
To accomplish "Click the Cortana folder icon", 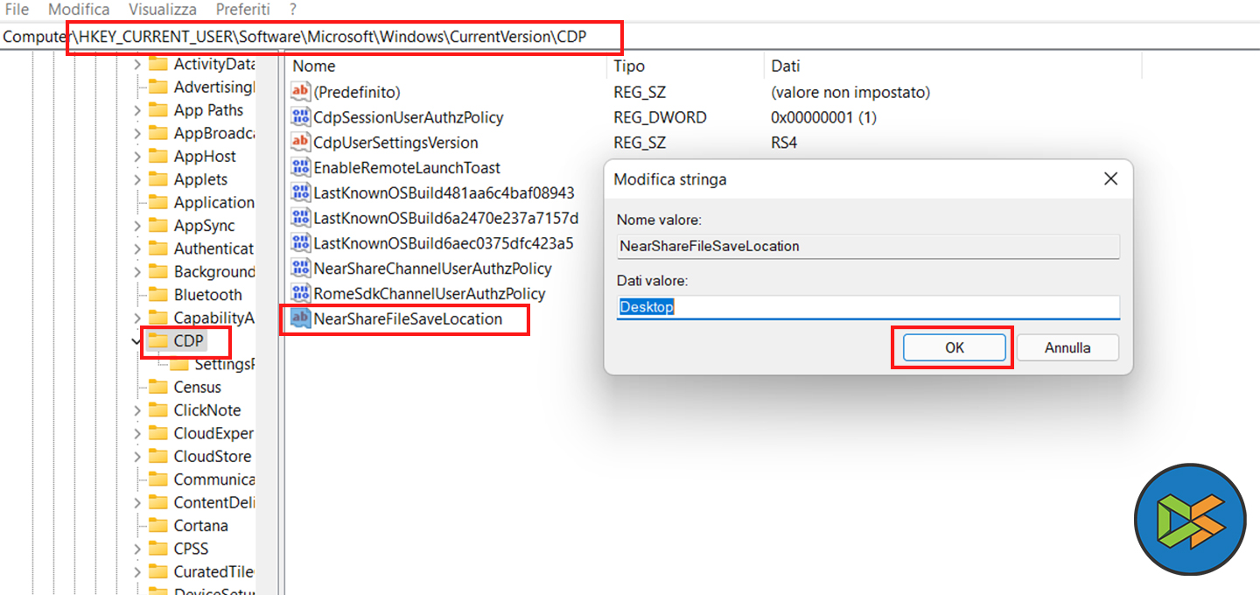I will pyautogui.click(x=158, y=526).
